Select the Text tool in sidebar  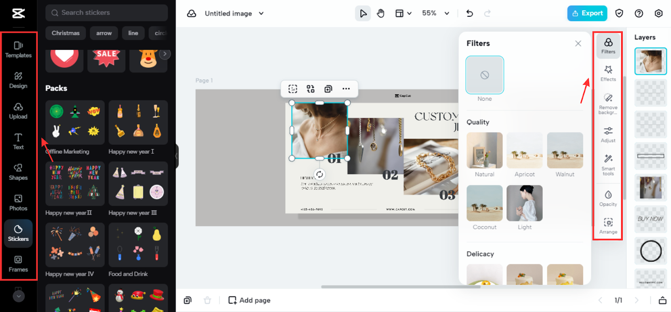[18, 141]
